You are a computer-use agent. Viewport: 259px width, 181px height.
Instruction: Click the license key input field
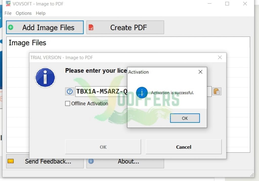coord(143,91)
